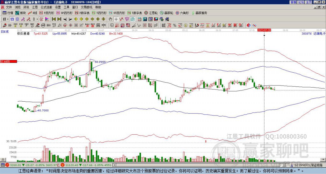Click the 300976 达瑞电子 stock label
Screen dimensions: 326x174
point(313,33)
